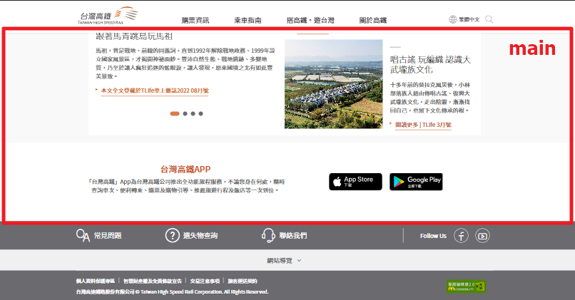The width and height of the screenshot is (575, 300).
Task: Expand the 網站導覽 site map
Action: coord(284,260)
